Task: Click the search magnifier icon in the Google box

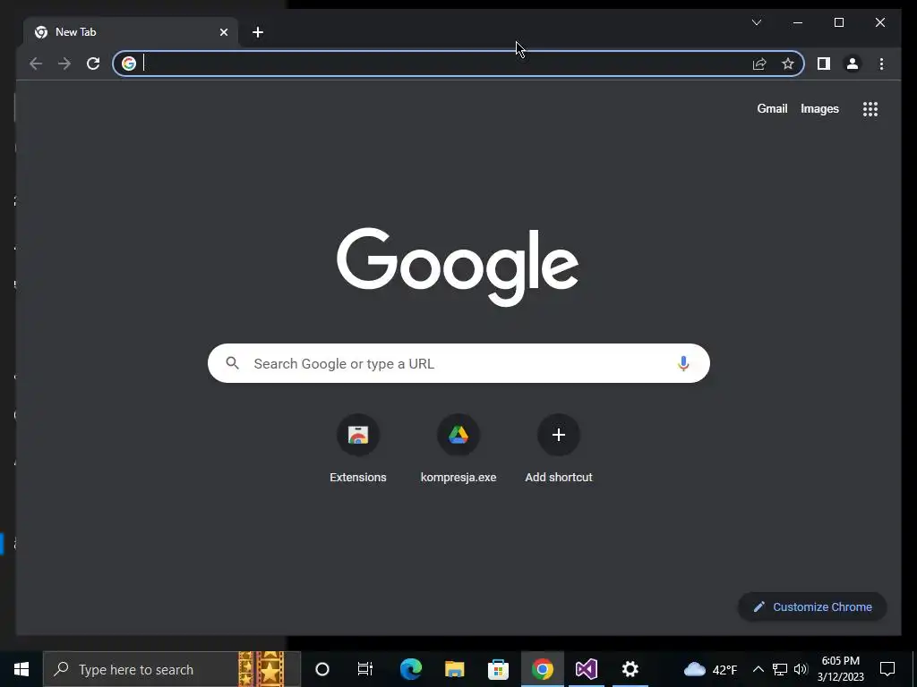Action: point(232,363)
